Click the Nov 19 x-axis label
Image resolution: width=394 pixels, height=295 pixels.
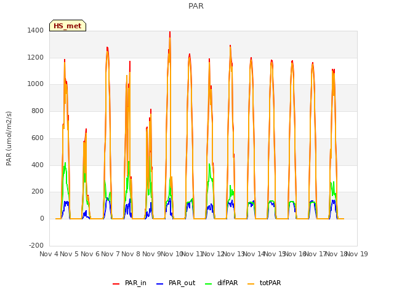pos(357,254)
